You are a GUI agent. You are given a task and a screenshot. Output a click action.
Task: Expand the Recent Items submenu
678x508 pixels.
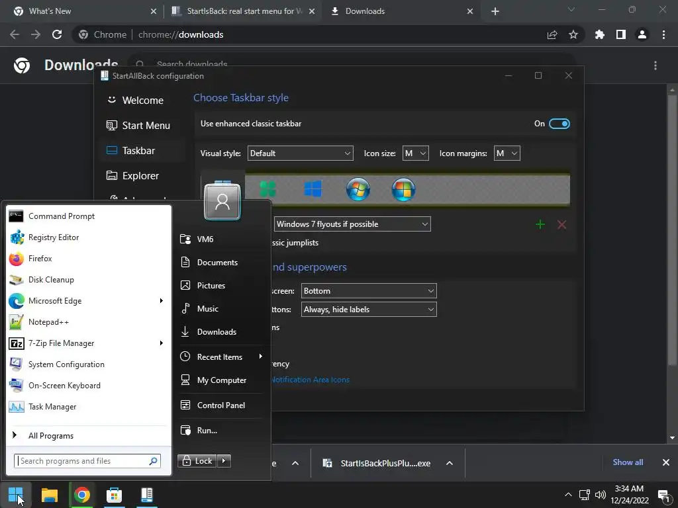(261, 357)
